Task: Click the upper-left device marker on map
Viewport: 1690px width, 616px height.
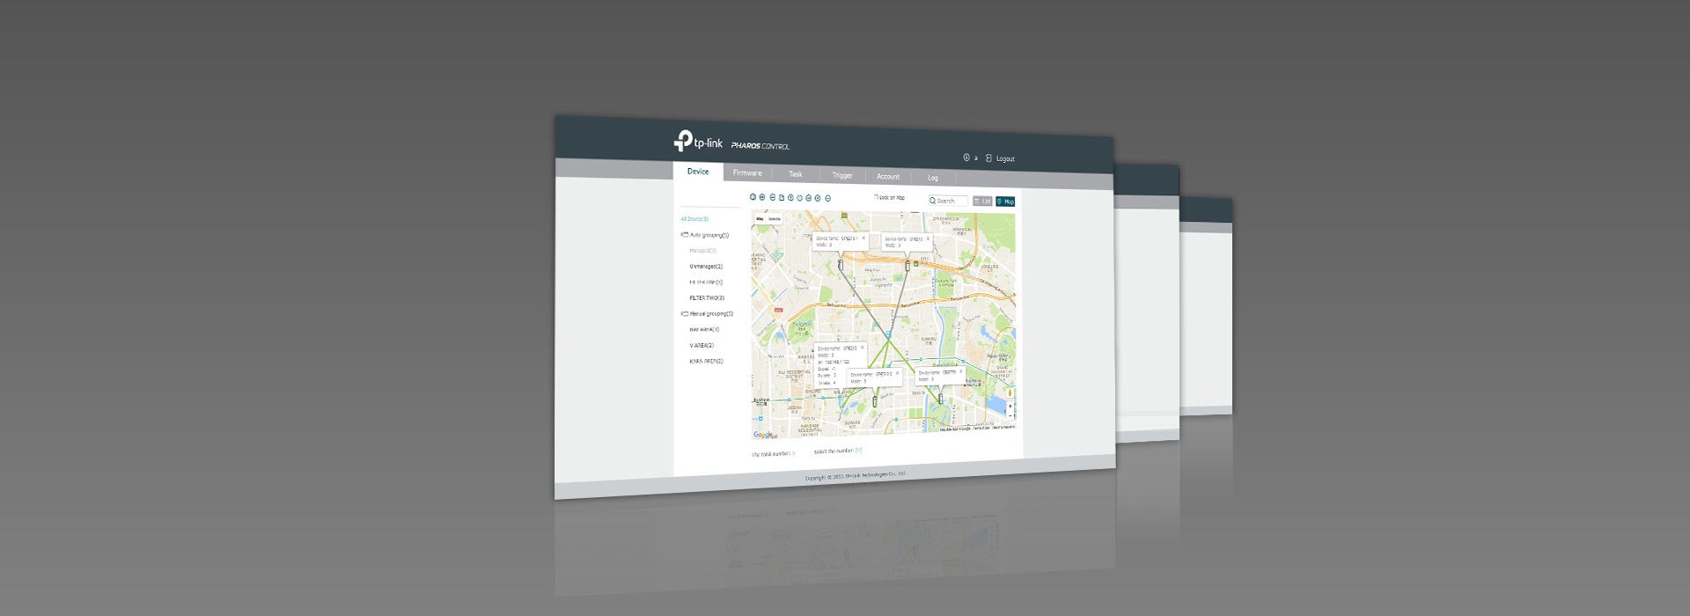Action: coord(841,264)
